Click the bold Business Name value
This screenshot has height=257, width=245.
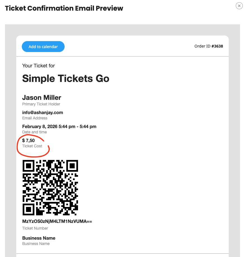[39, 238]
